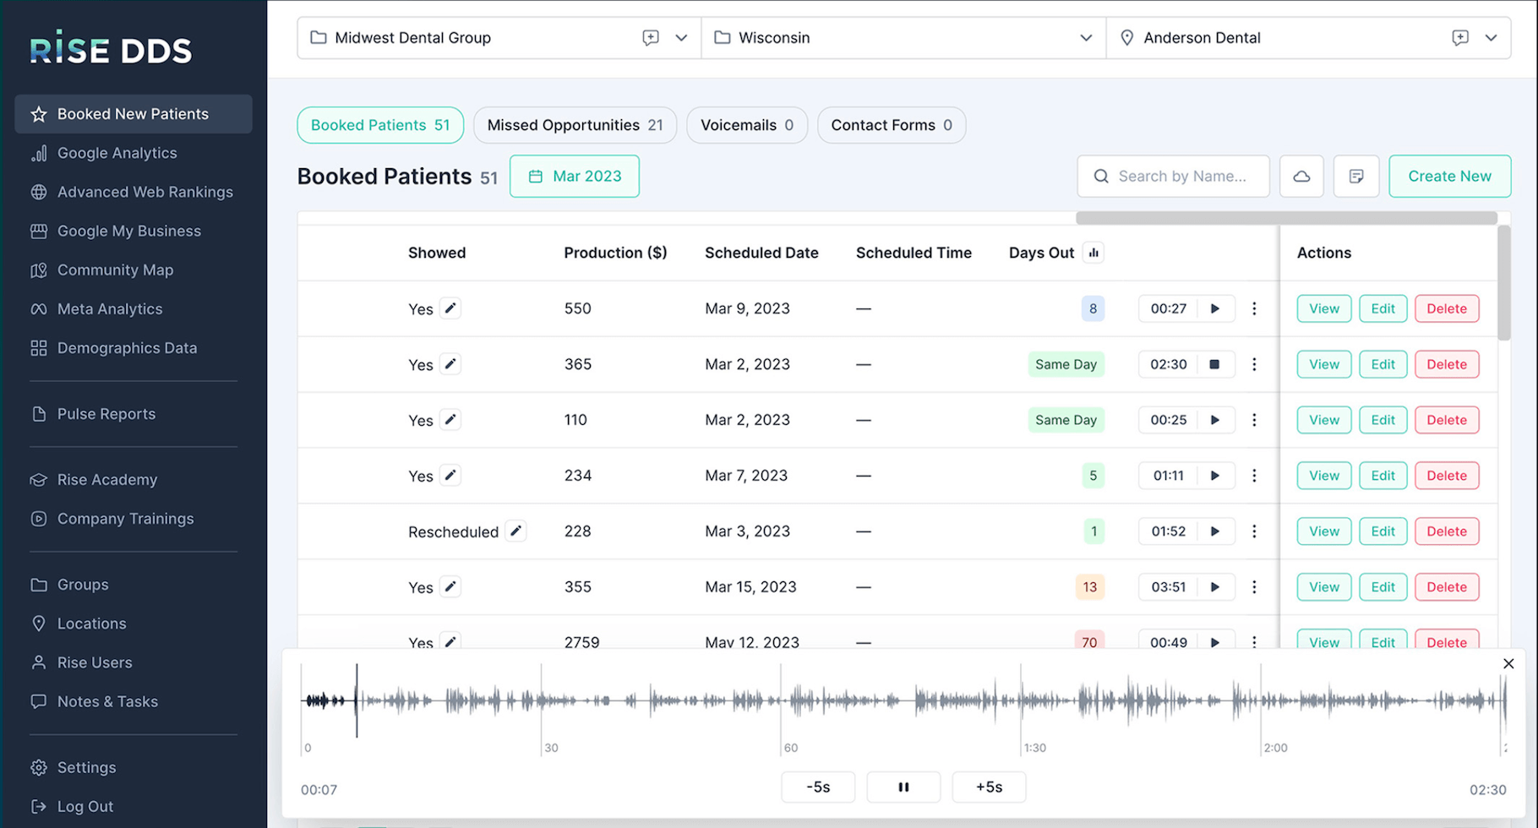The height and width of the screenshot is (828, 1538).
Task: Rewind audio with the -5s button
Action: tap(818, 787)
